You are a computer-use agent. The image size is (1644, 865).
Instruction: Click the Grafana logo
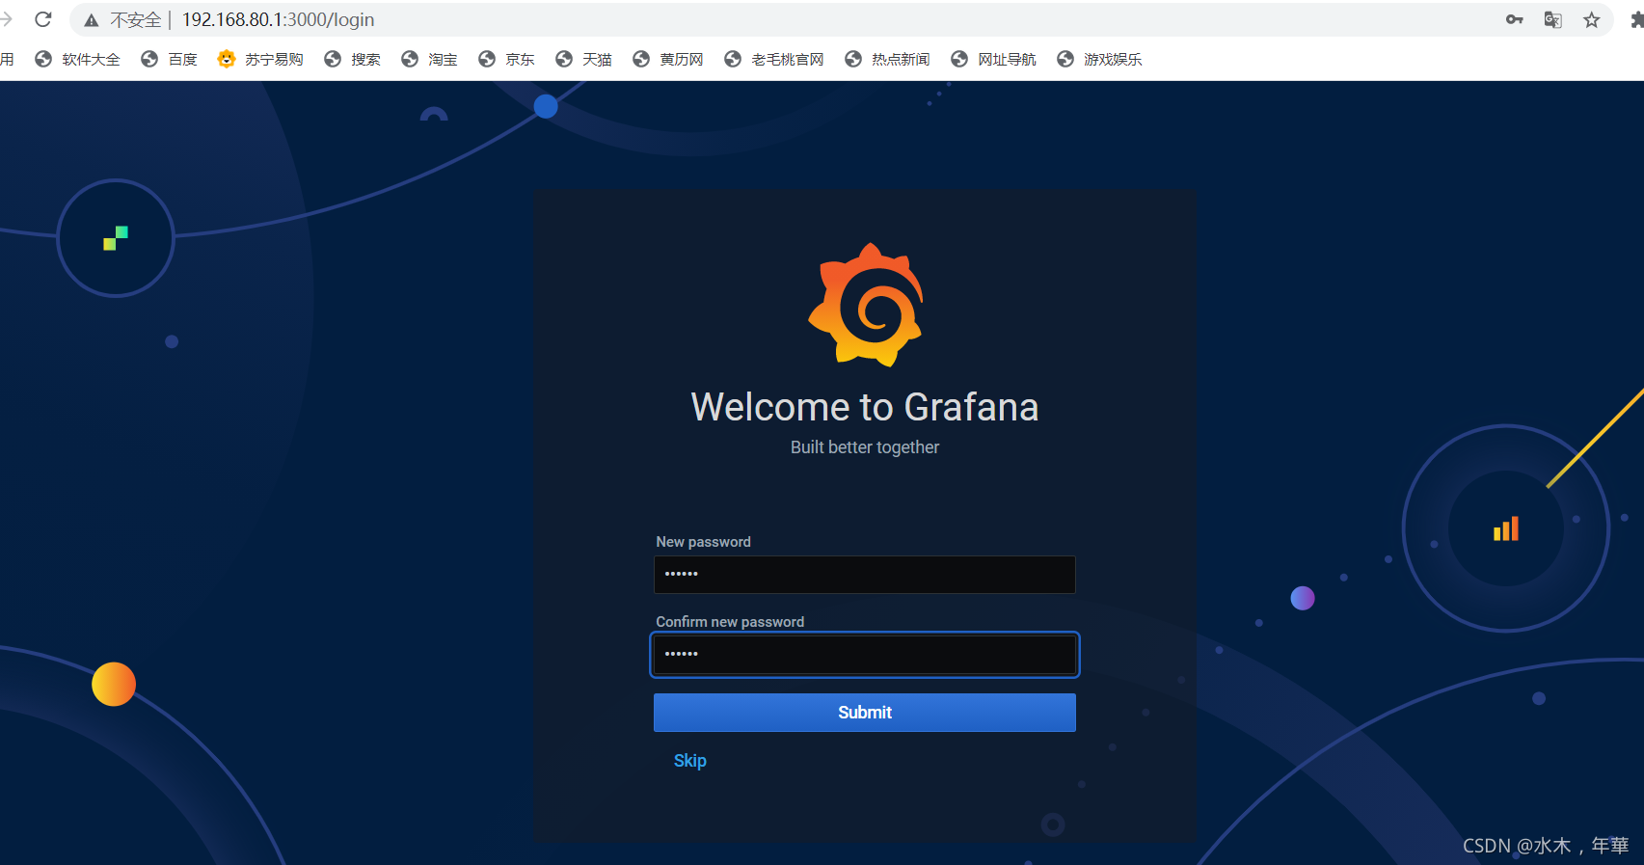[866, 305]
